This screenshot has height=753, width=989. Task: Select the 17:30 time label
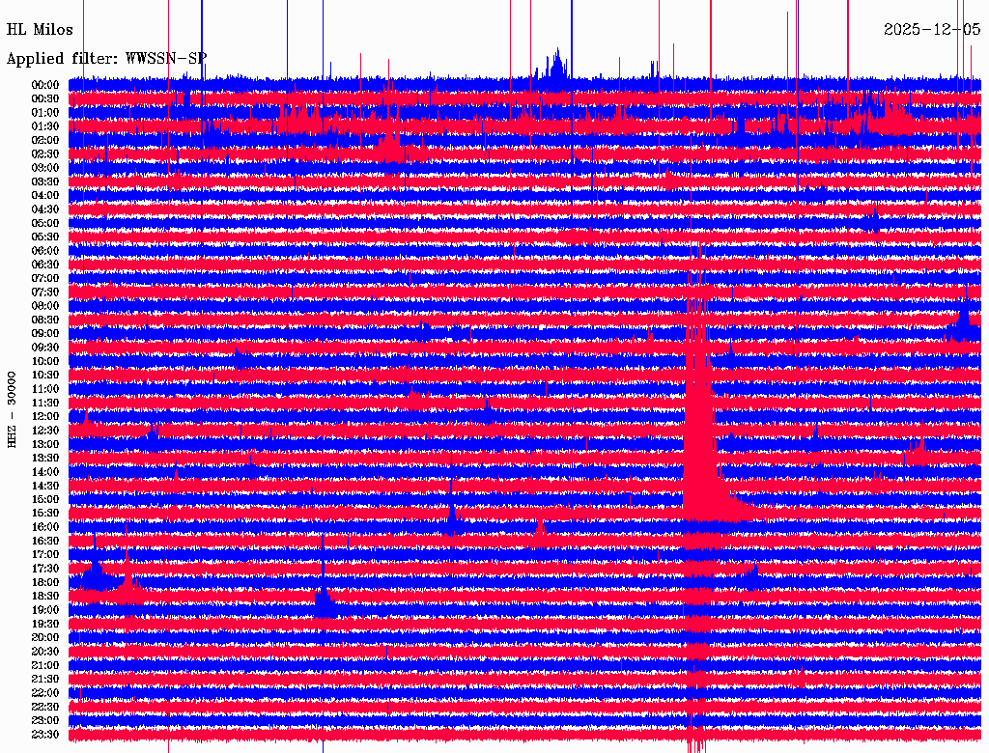point(45,569)
